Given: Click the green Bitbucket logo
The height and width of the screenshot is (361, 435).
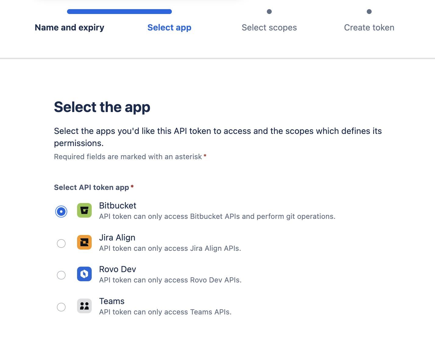Looking at the screenshot, I should pyautogui.click(x=84, y=211).
